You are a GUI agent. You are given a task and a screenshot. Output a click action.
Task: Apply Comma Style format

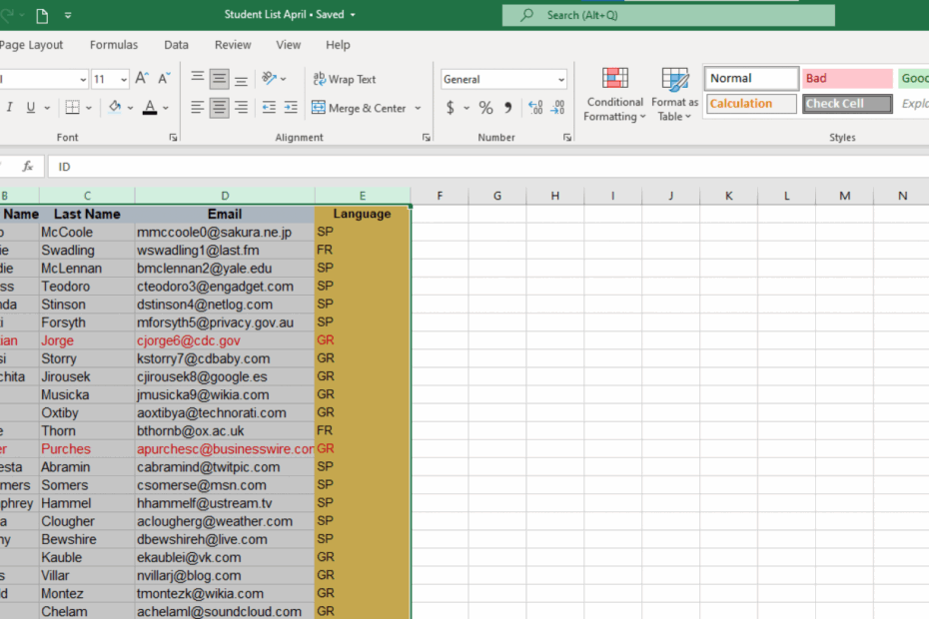507,107
